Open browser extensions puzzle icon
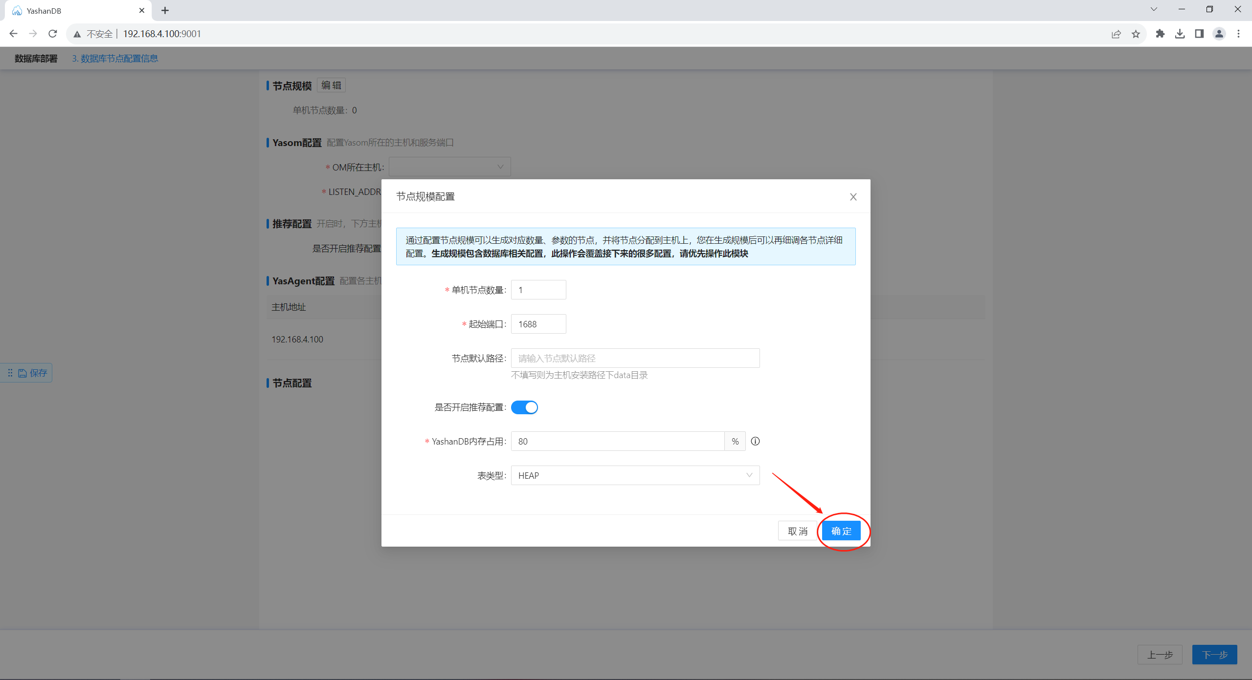Image resolution: width=1252 pixels, height=680 pixels. (1160, 34)
